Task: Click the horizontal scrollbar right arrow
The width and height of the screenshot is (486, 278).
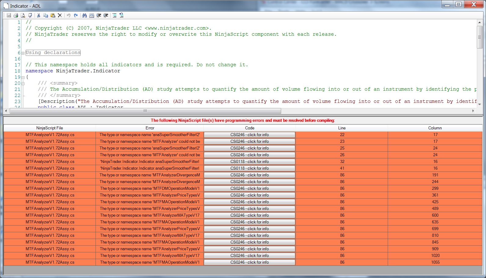Action: pyautogui.click(x=473, y=111)
